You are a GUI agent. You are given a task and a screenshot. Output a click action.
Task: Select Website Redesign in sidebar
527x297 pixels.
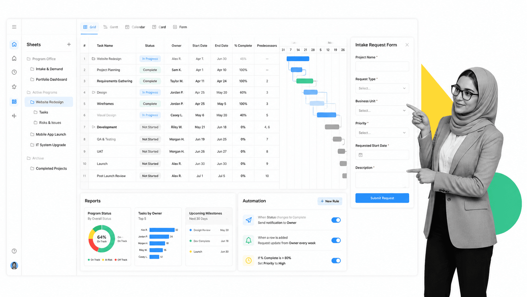[x=49, y=102]
